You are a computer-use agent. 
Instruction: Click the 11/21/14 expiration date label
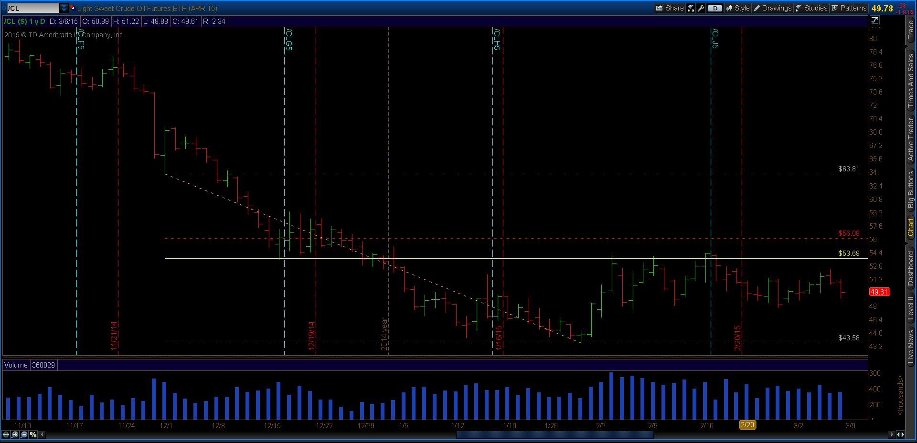point(114,335)
